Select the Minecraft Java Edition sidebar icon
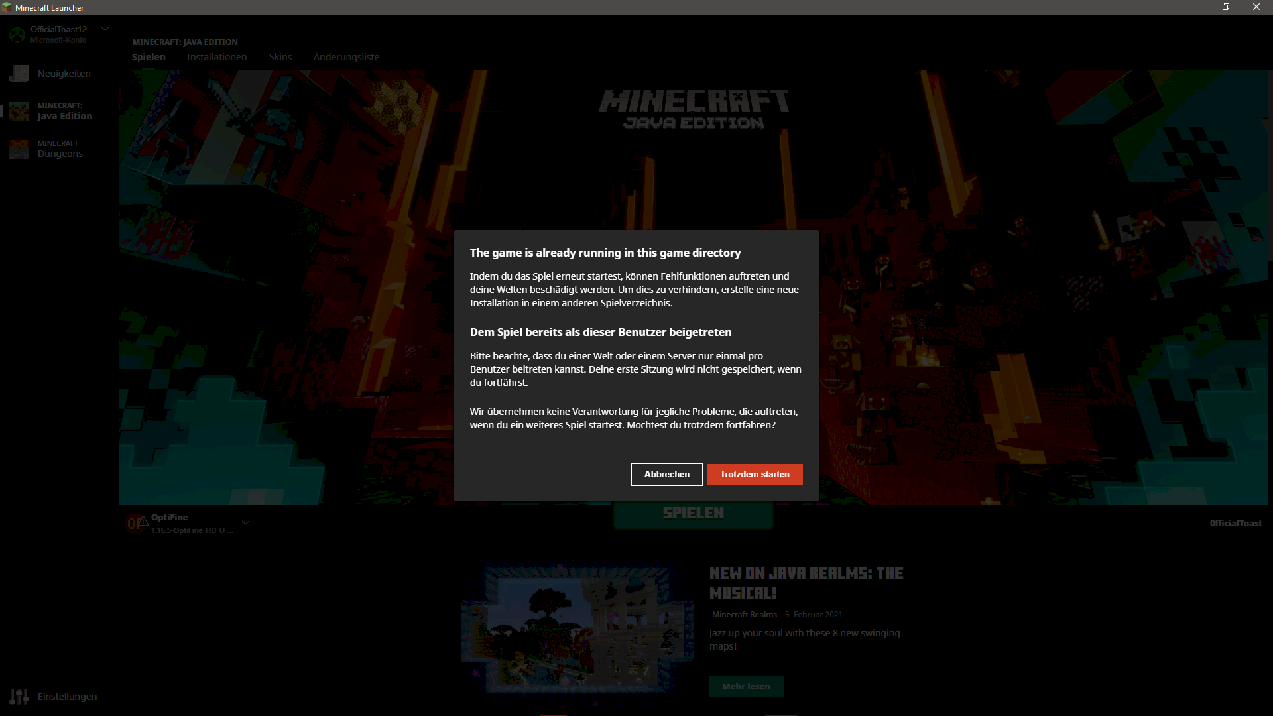This screenshot has width=1273, height=716. tap(19, 111)
